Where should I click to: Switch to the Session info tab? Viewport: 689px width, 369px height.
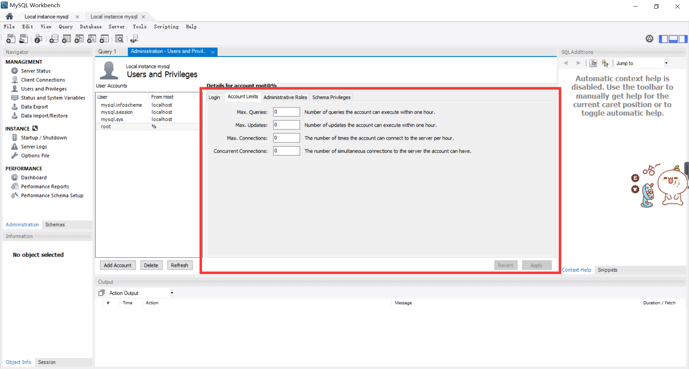(47, 362)
